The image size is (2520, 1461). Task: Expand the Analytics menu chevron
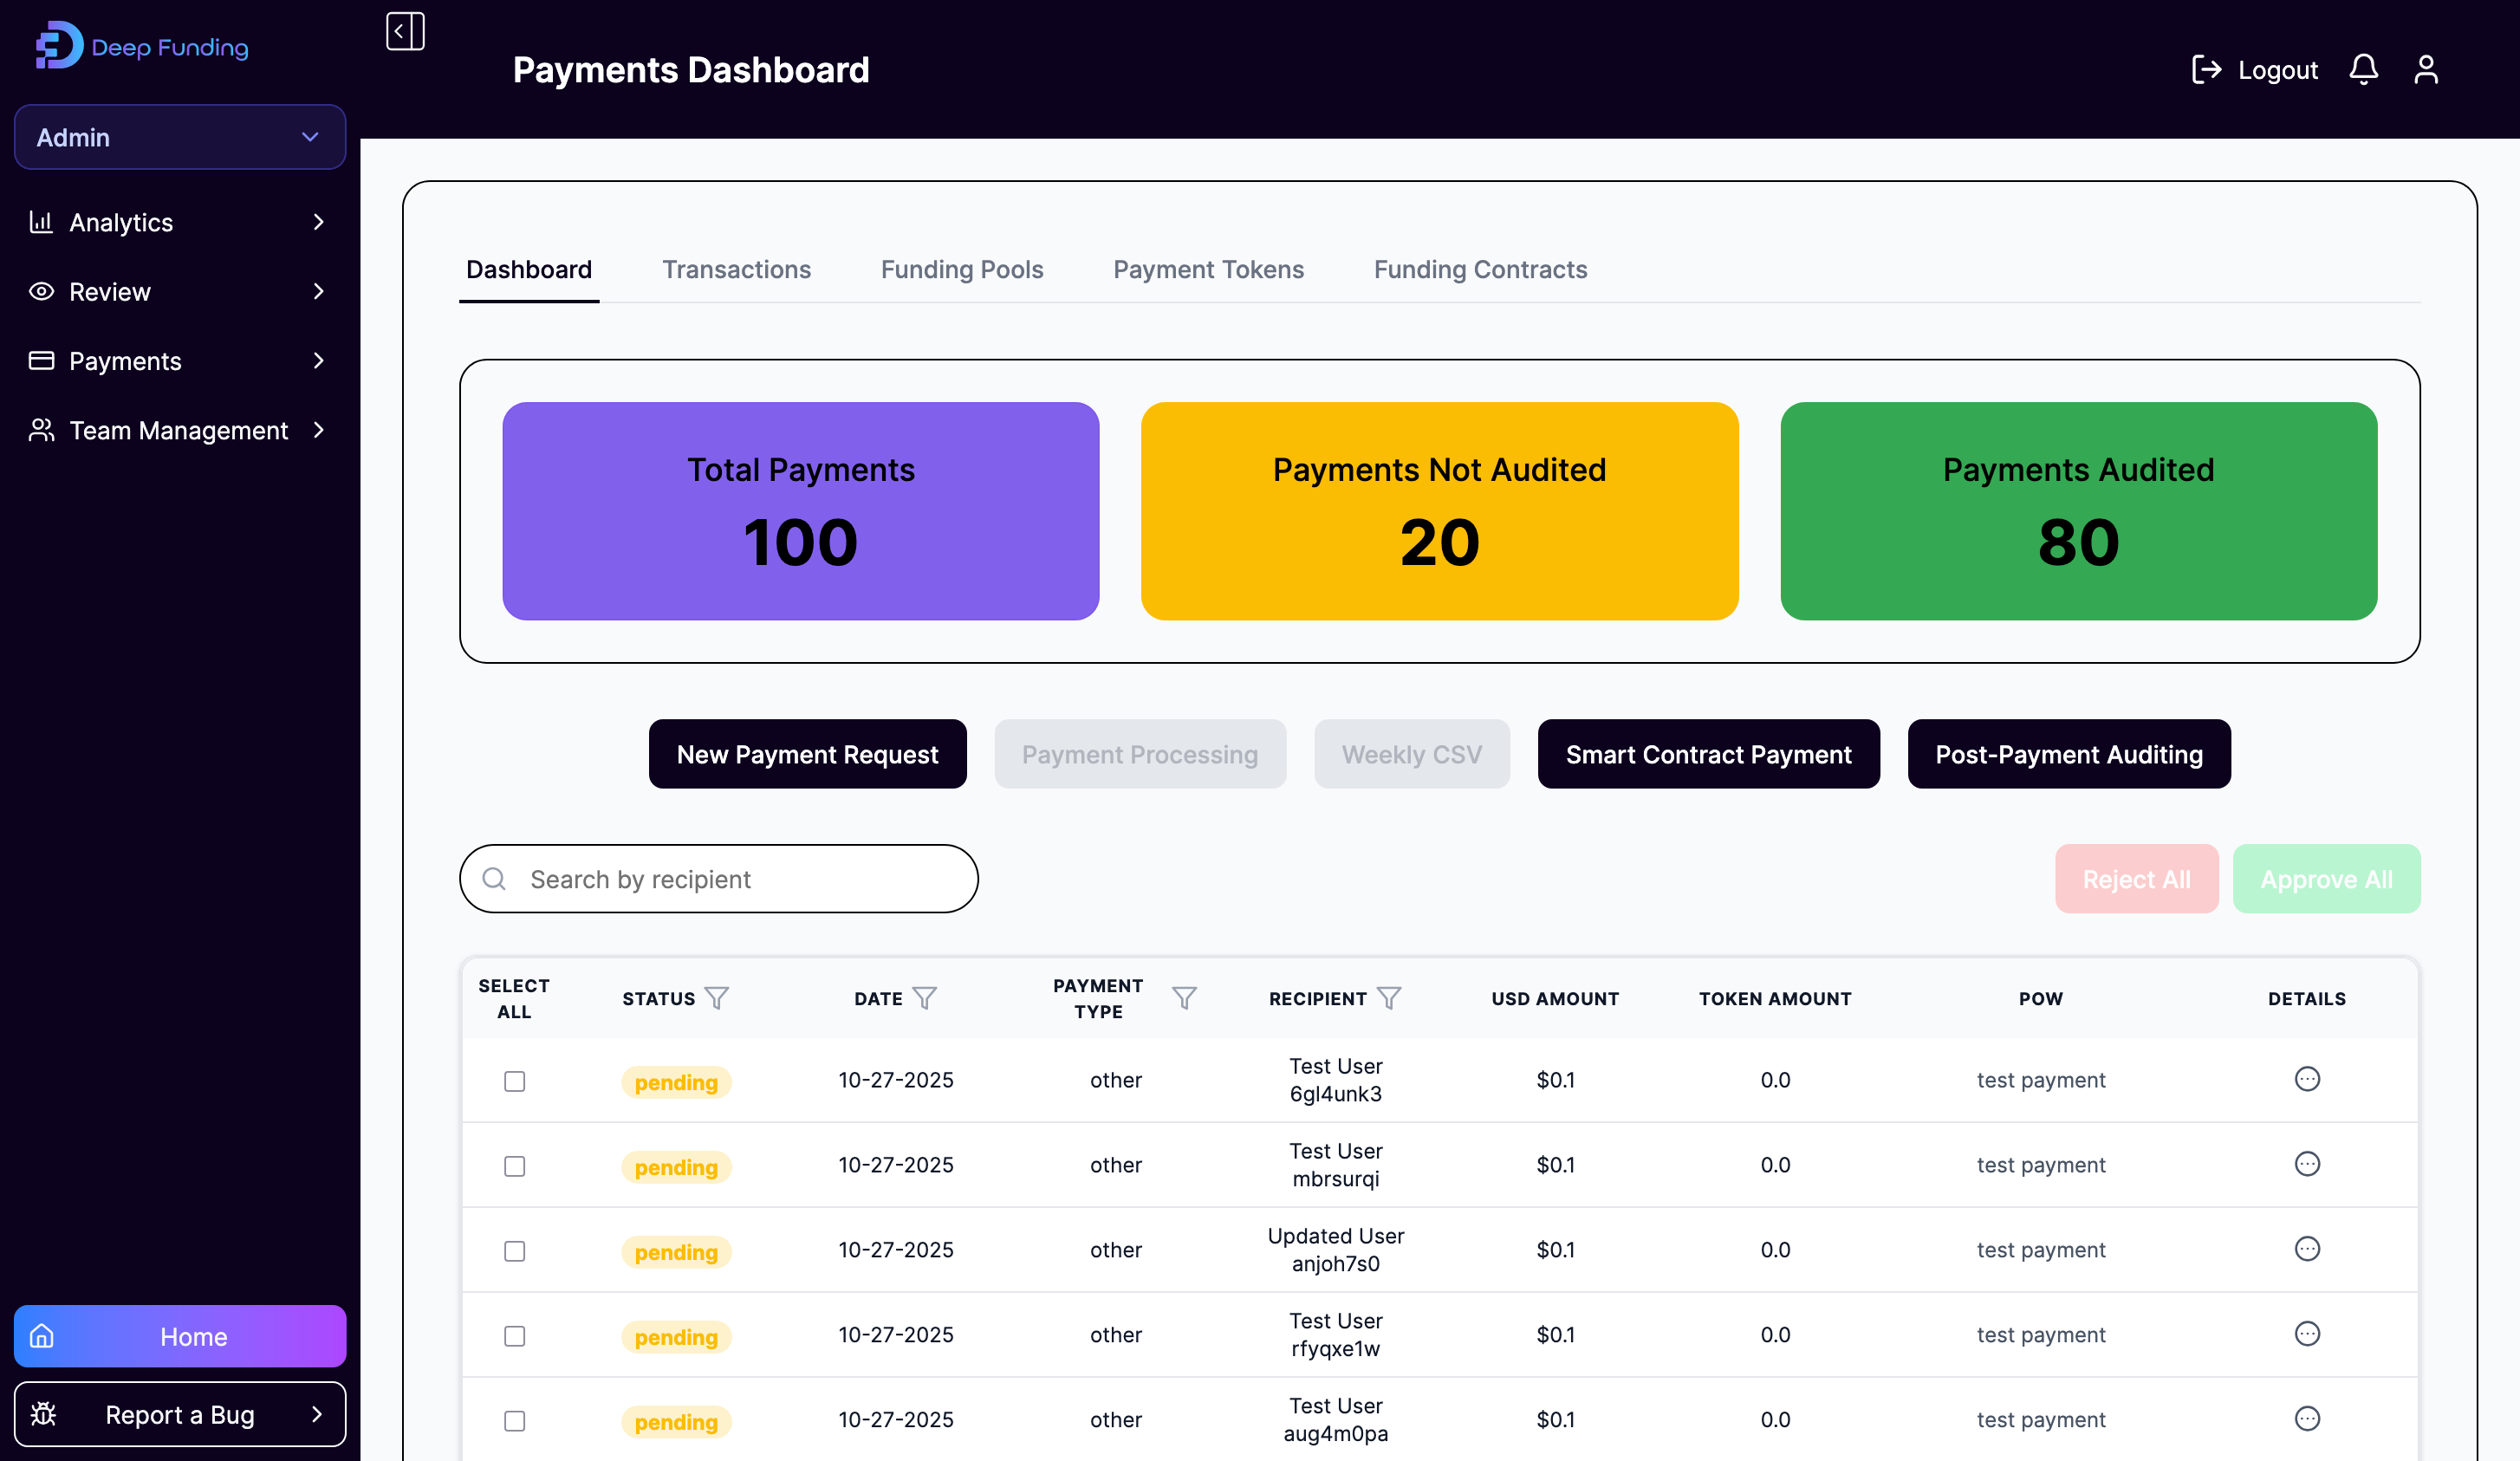pyautogui.click(x=319, y=222)
